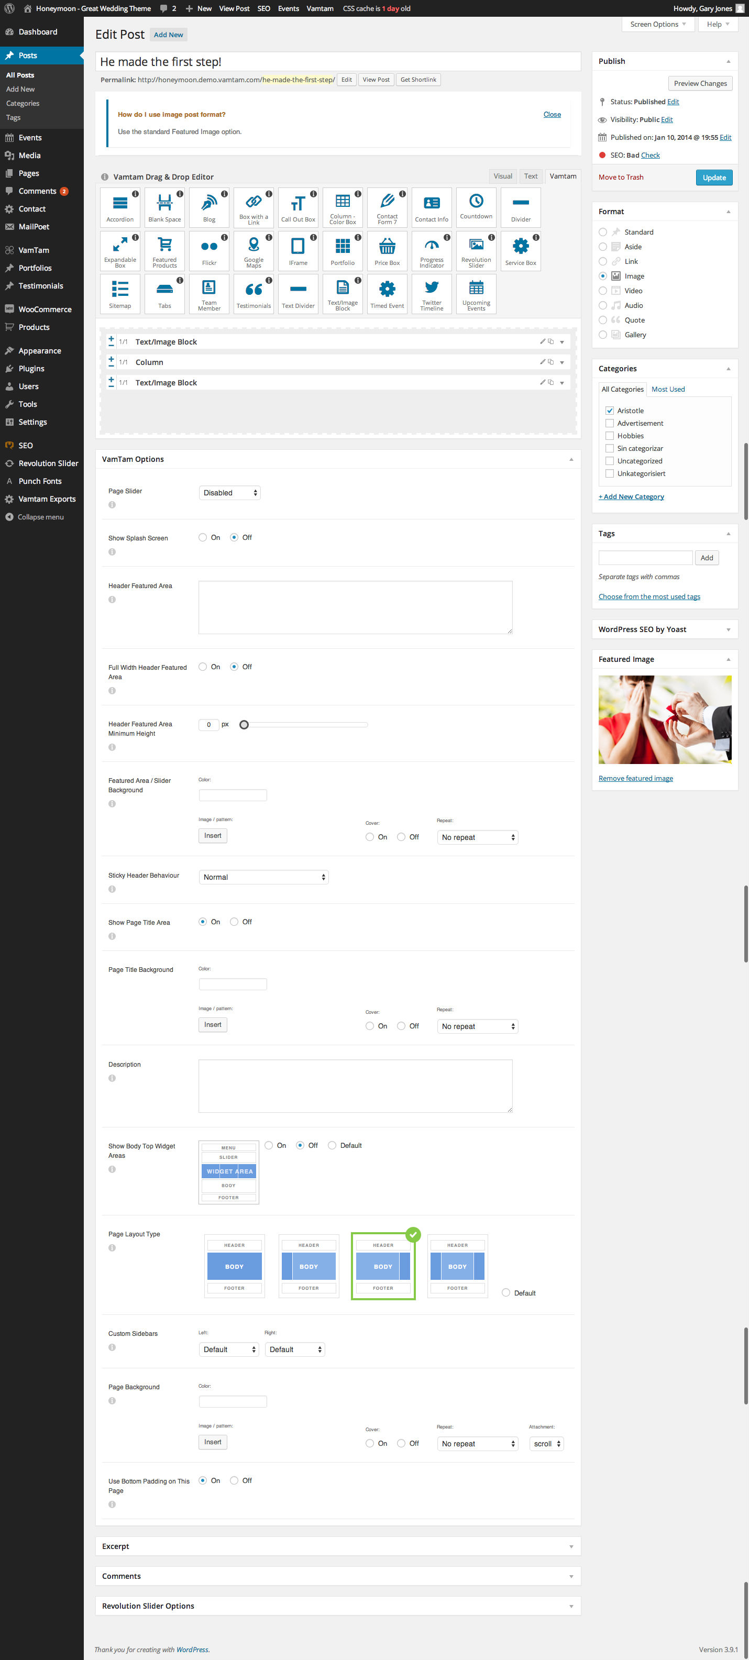749x1660 pixels.
Task: Click the Update button
Action: click(x=713, y=177)
